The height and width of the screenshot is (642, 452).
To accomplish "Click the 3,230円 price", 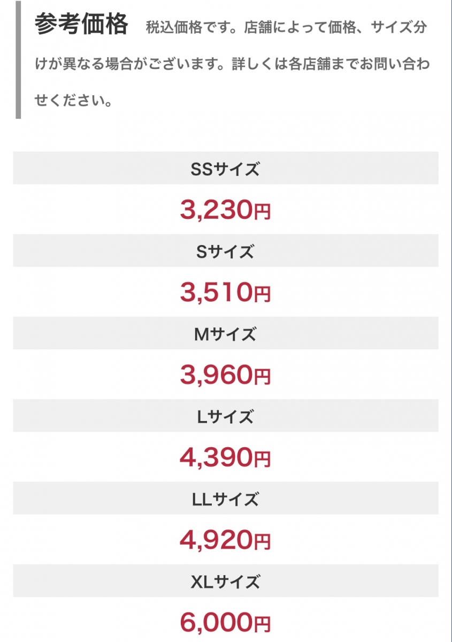I will [x=225, y=211].
